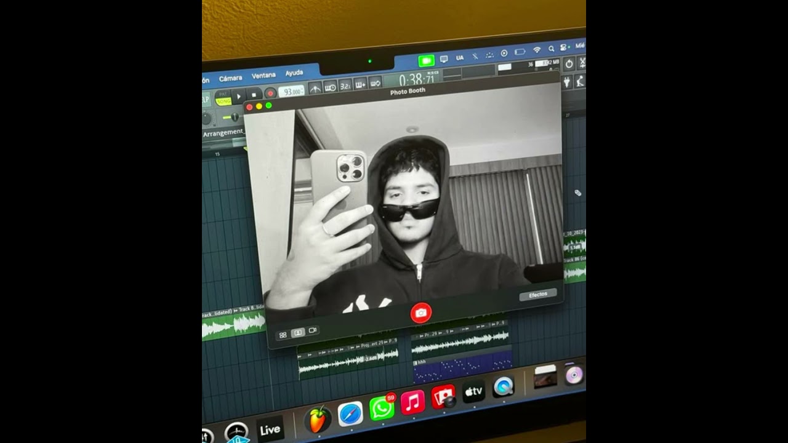Toggle wait for input before recording
788x443 pixels.
(x=330, y=87)
